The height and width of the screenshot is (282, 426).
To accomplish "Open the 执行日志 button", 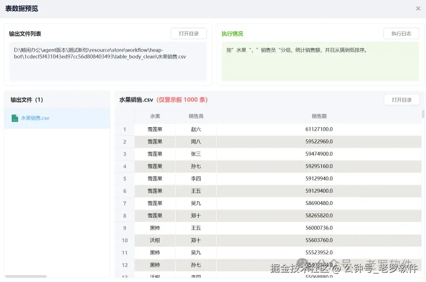I will 401,34.
